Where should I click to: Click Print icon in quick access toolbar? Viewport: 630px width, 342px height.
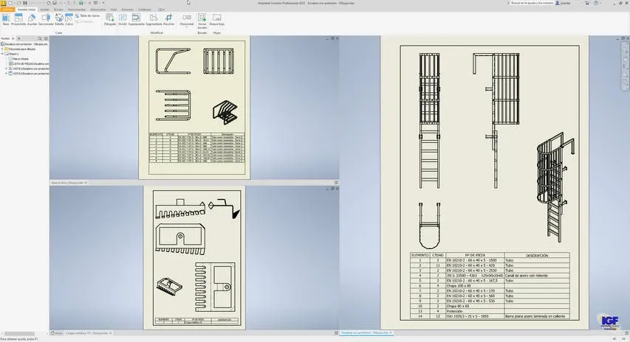(55, 3)
